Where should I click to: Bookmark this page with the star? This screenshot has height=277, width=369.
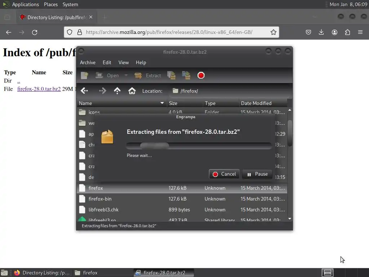pos(273,32)
